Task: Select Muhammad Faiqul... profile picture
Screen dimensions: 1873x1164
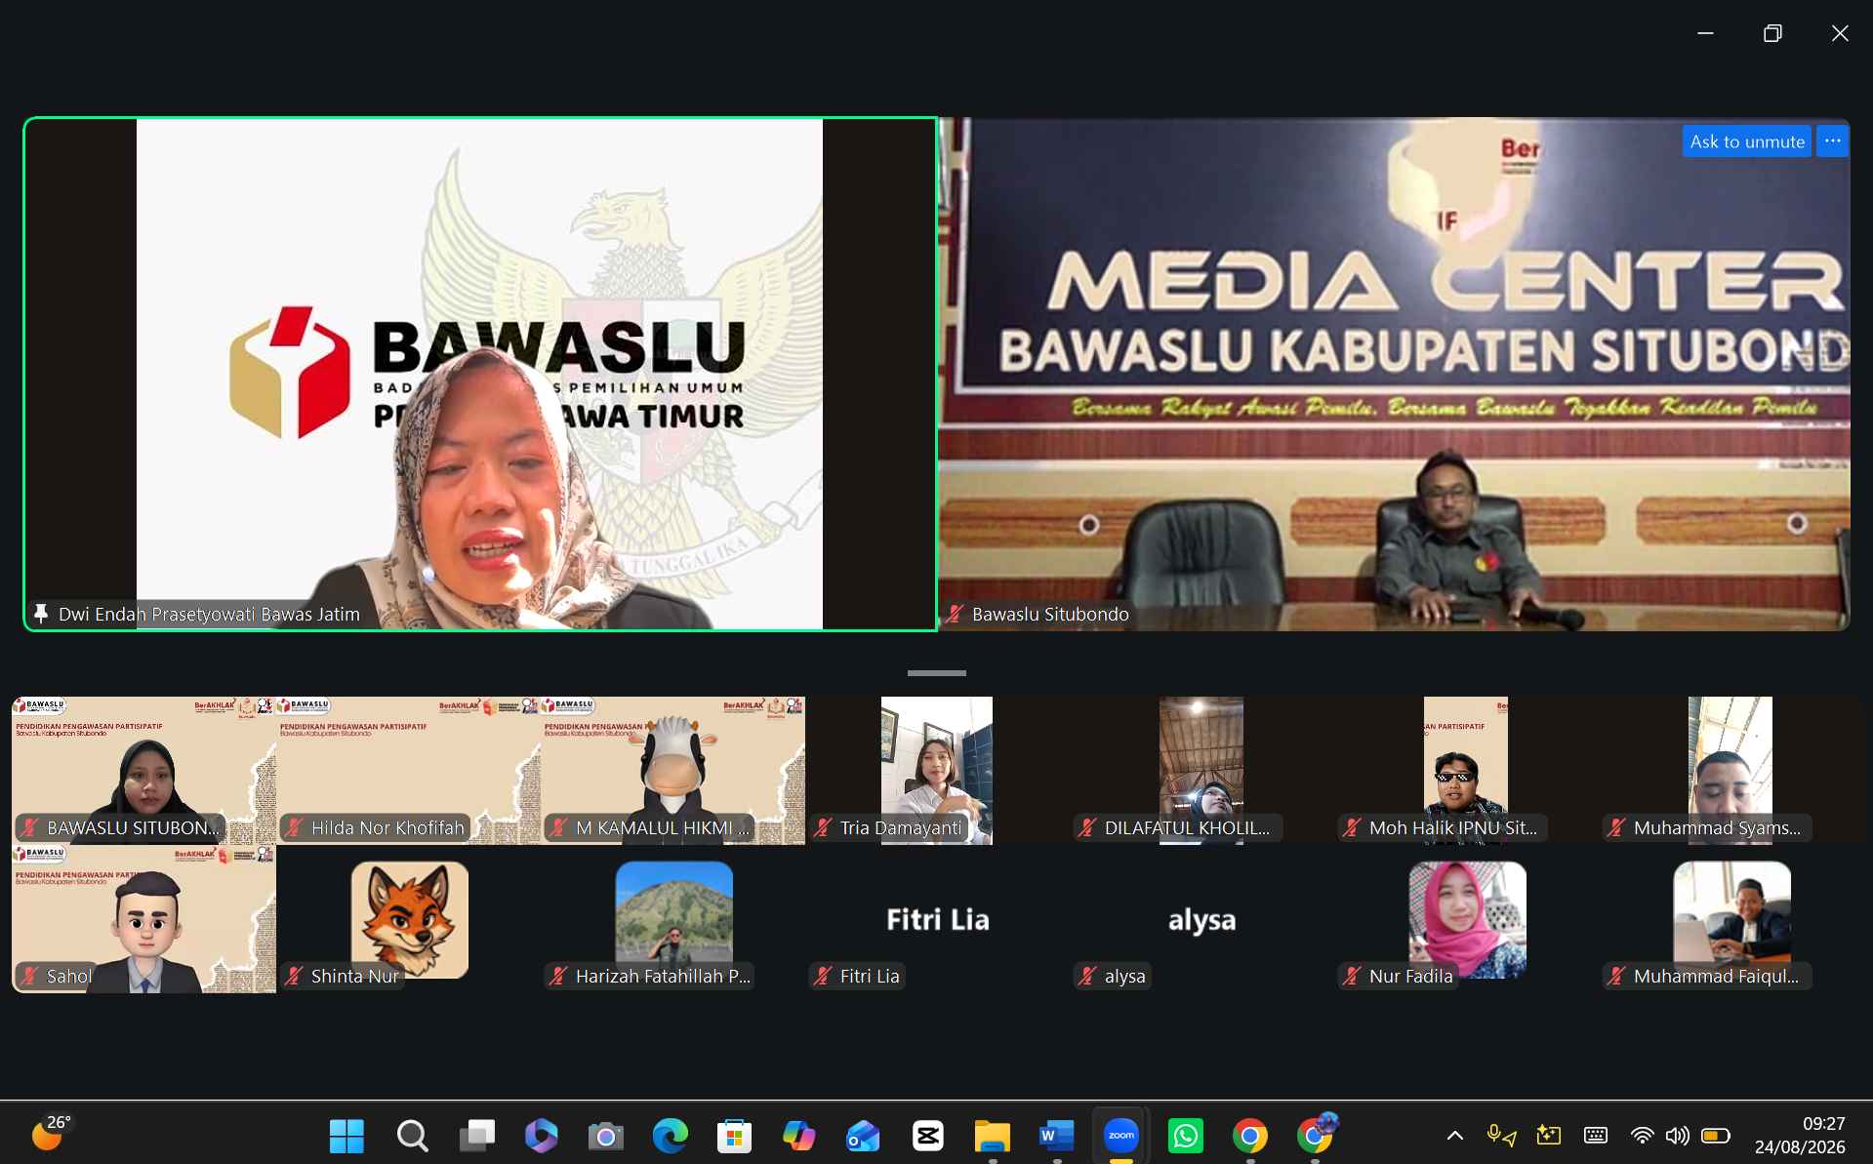Action: 1731,919
